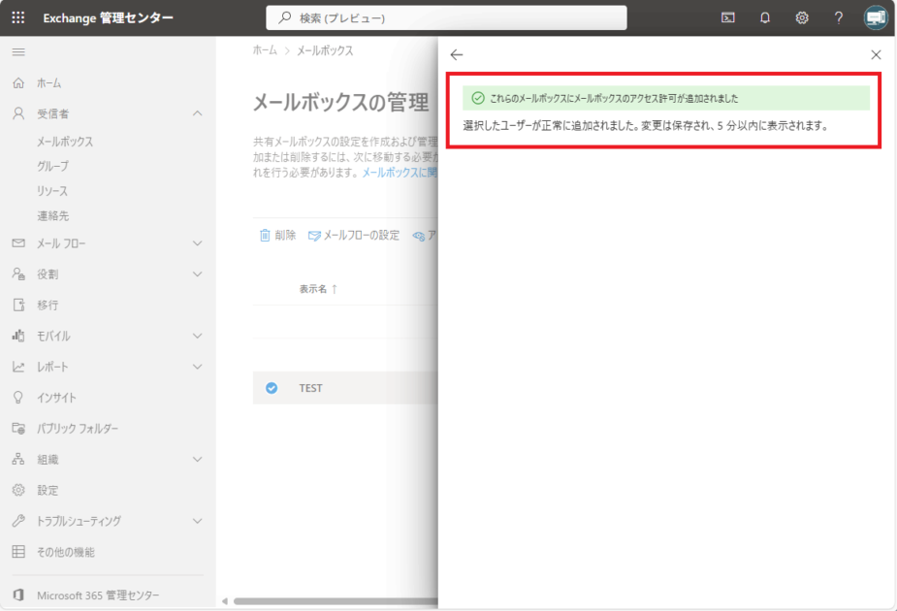The width and height of the screenshot is (897, 611).
Task: Collapse the 受信者 section chevron
Action: pos(198,113)
